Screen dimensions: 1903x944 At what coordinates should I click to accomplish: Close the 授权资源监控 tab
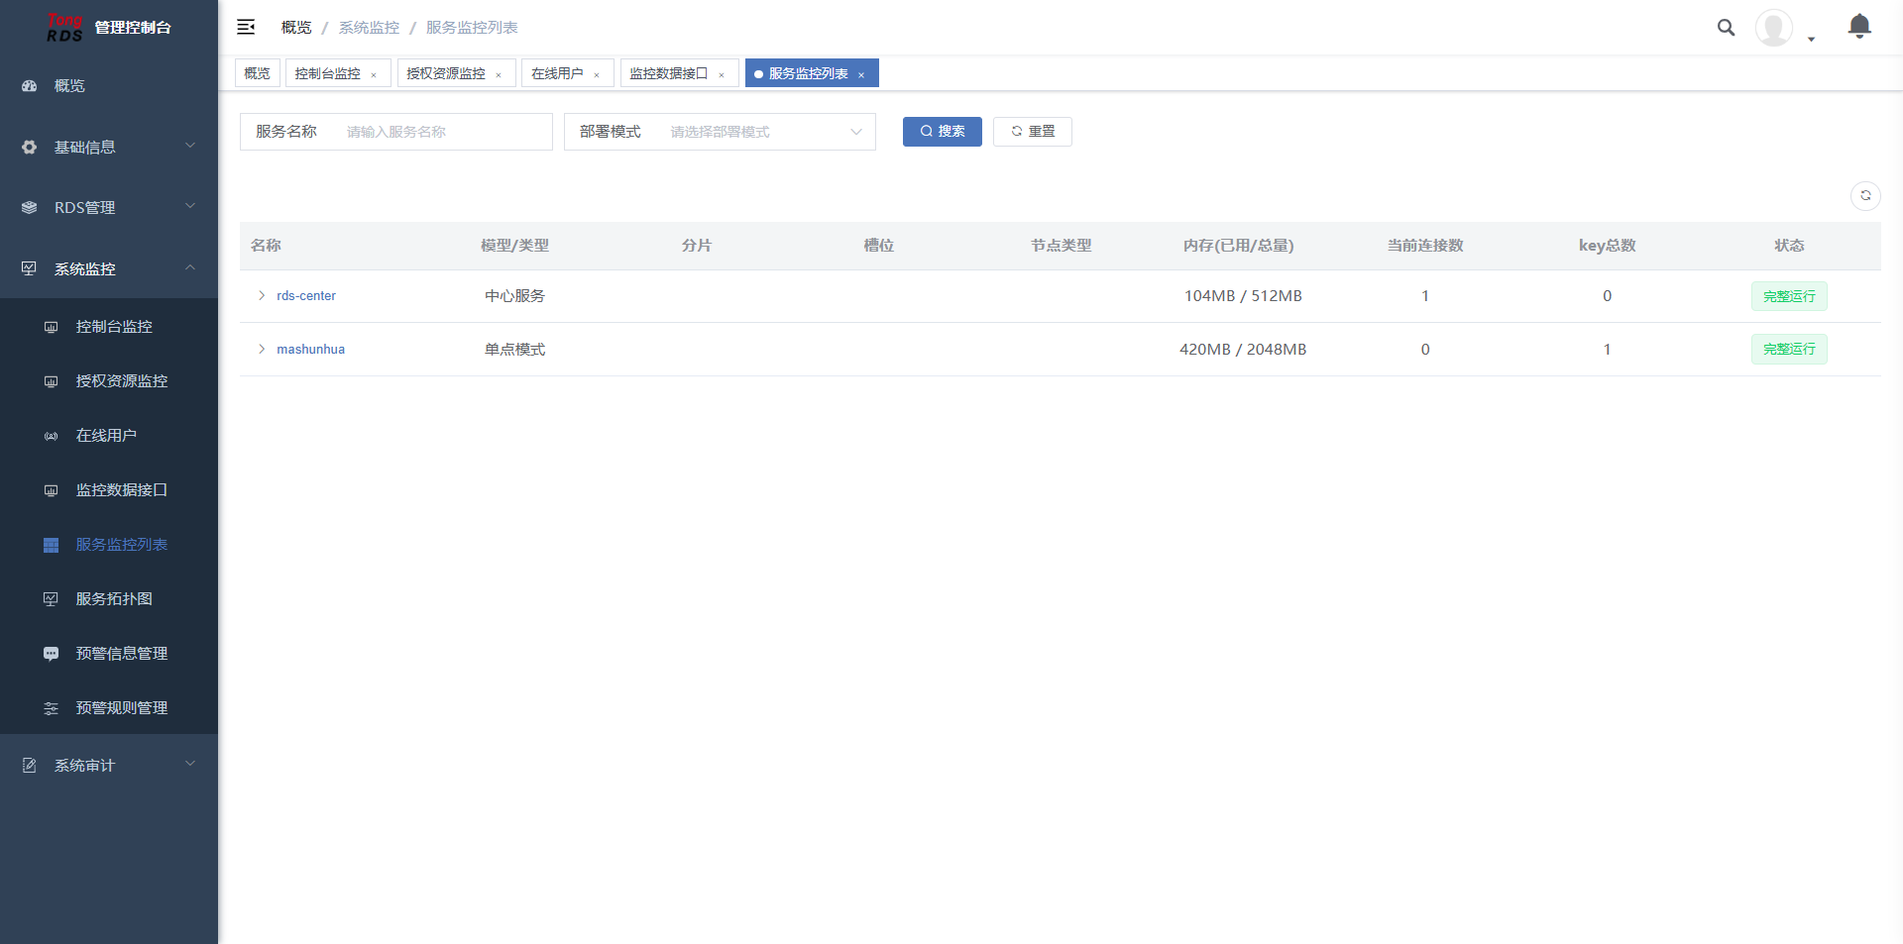point(499,75)
